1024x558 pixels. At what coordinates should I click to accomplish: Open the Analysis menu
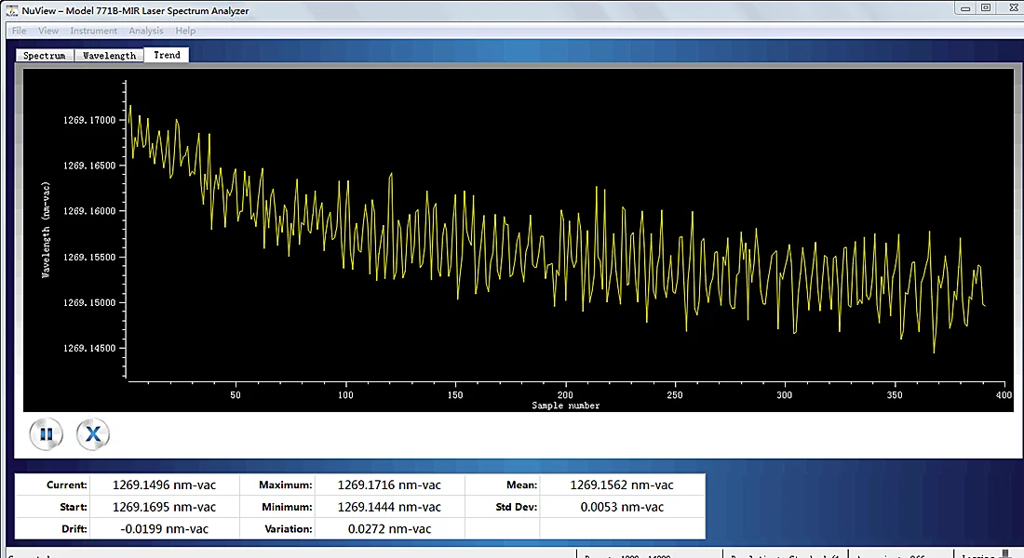146,31
